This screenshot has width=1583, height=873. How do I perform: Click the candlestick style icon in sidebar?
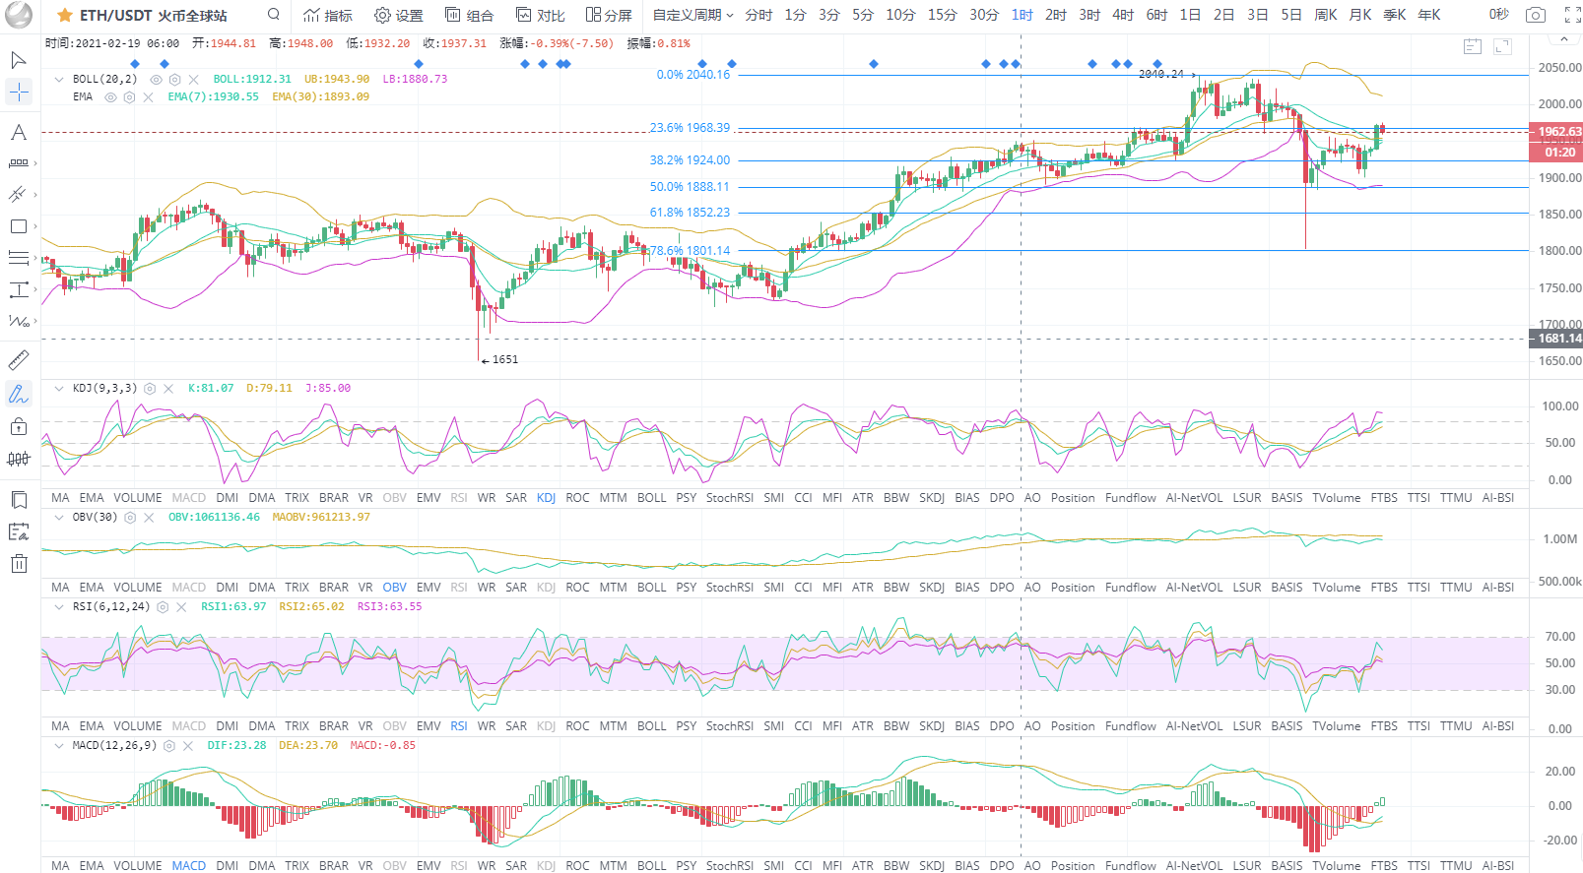click(18, 459)
